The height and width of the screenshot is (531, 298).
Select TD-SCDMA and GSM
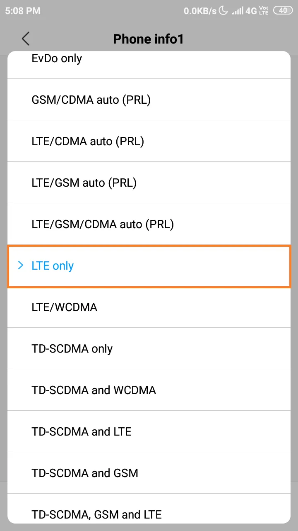tap(149, 473)
